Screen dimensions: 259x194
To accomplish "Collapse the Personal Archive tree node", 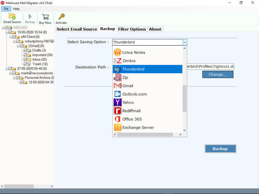I will [x=14, y=78].
